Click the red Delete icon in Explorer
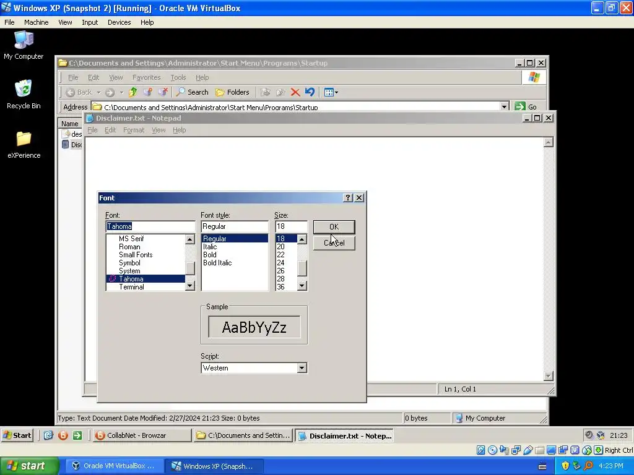 (295, 92)
